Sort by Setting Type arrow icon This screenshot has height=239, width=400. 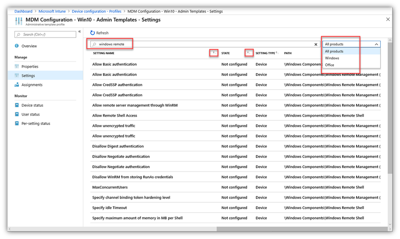[x=277, y=53]
